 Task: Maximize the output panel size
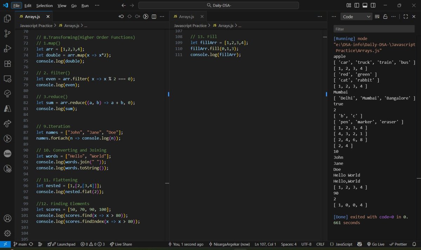406,16
